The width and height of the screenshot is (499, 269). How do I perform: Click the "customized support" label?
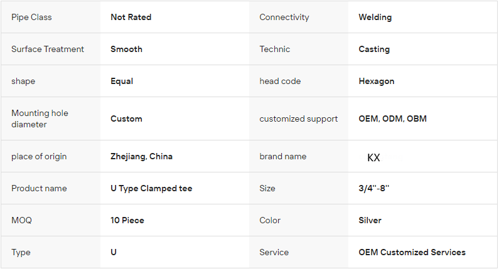coord(299,119)
